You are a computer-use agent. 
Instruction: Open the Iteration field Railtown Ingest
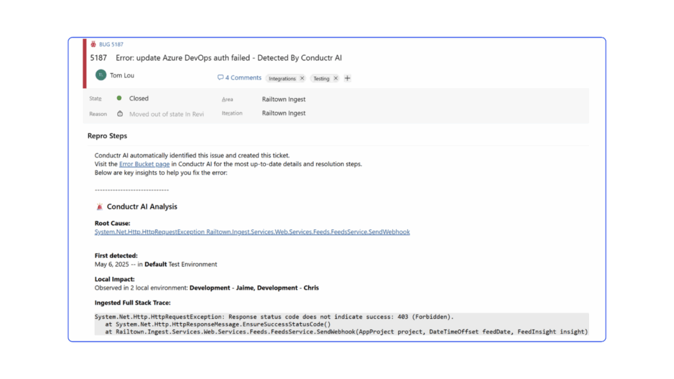coord(284,113)
